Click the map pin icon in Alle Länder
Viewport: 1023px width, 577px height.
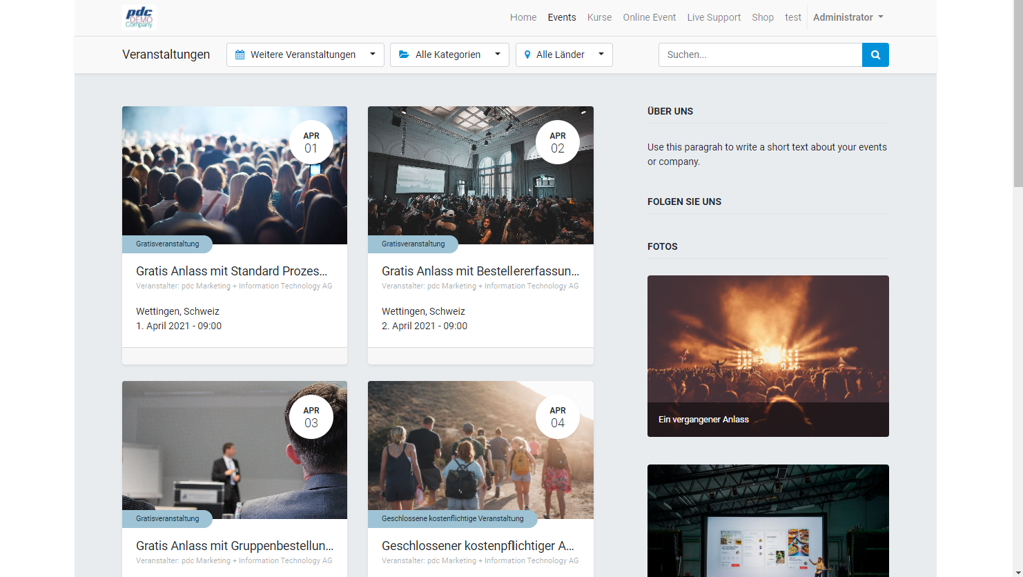pyautogui.click(x=527, y=55)
